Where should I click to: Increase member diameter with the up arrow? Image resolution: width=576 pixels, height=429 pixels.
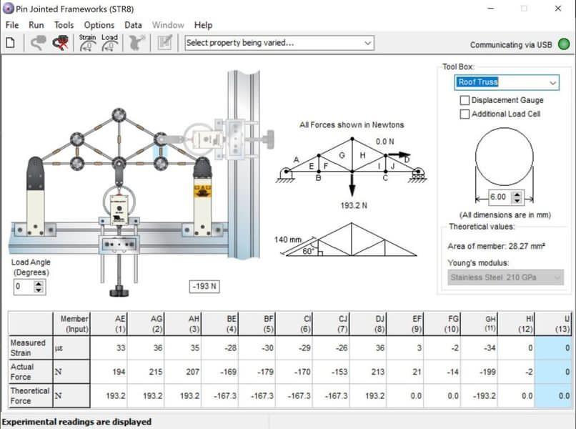pyautogui.click(x=517, y=194)
